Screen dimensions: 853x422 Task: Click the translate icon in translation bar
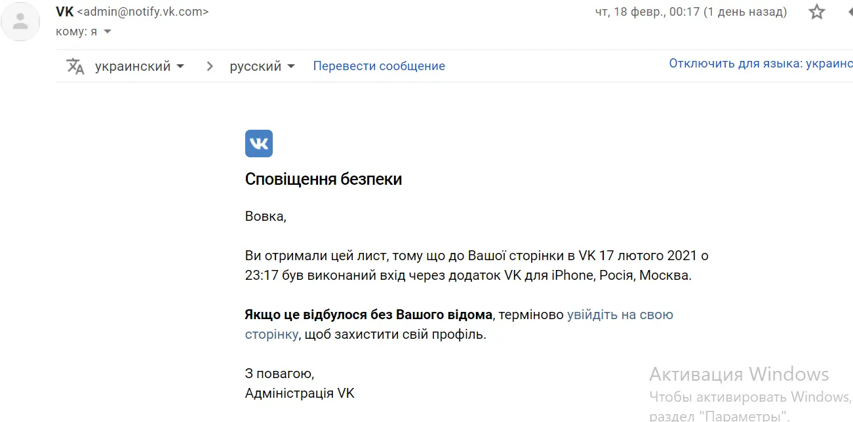coord(75,66)
